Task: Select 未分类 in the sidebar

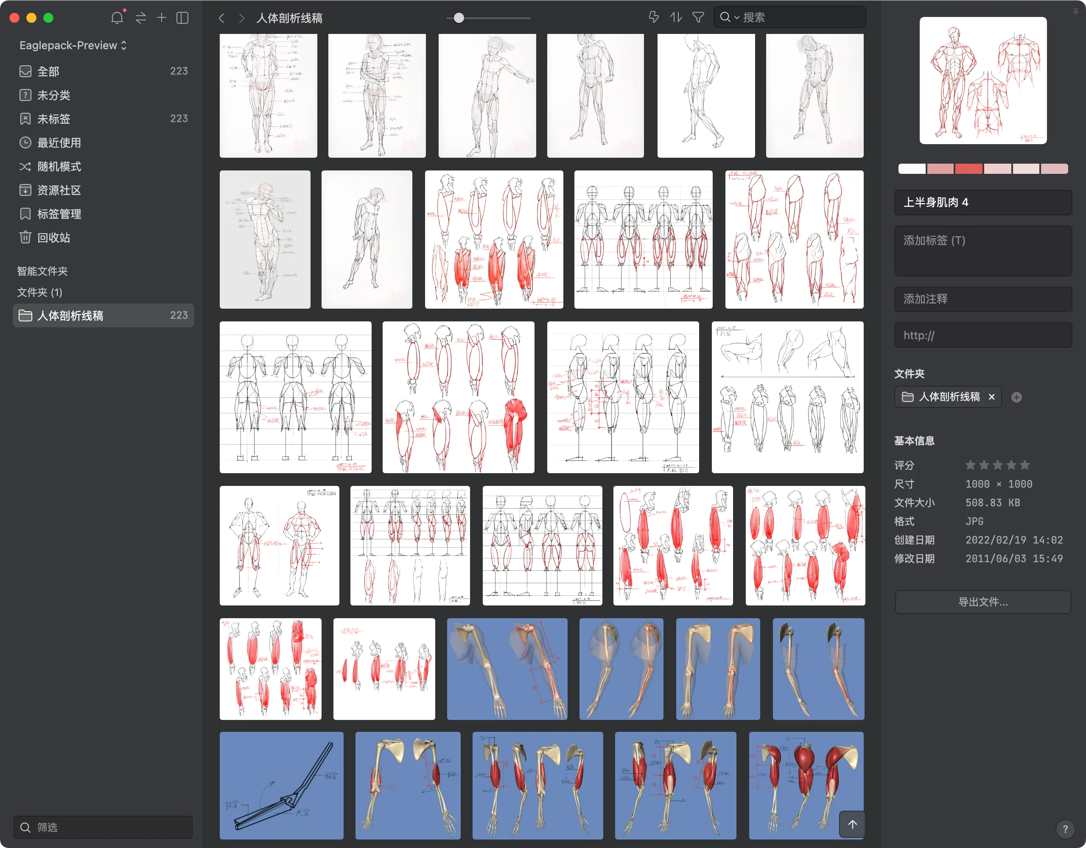Action: click(x=104, y=95)
